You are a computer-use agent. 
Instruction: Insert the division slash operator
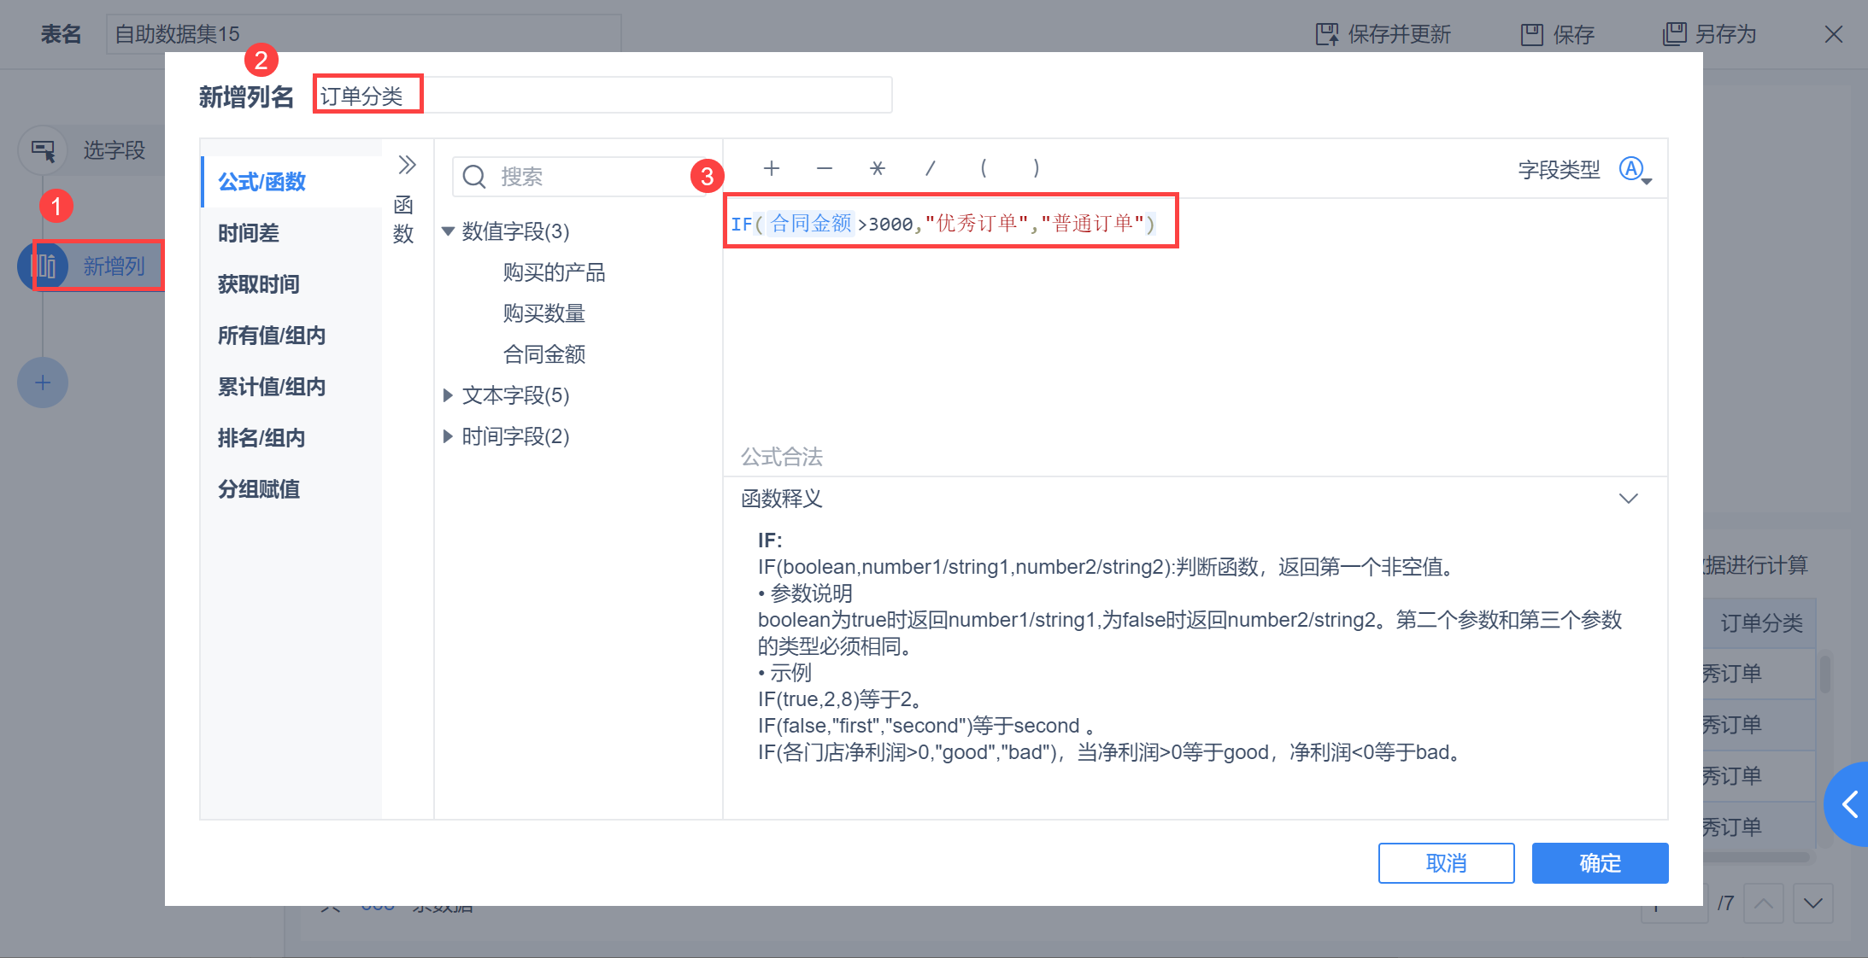tap(931, 168)
